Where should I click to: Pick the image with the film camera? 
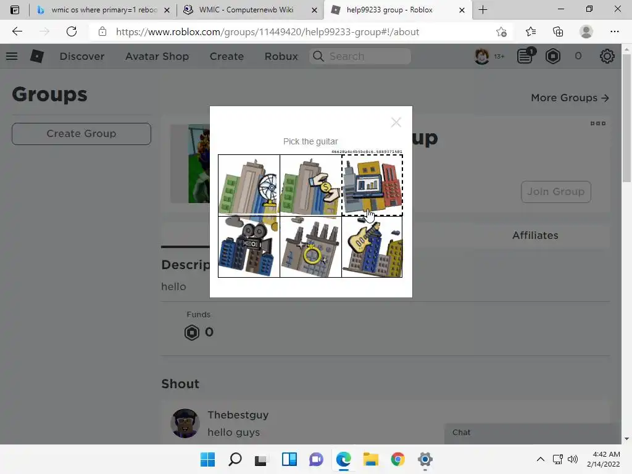[249, 247]
